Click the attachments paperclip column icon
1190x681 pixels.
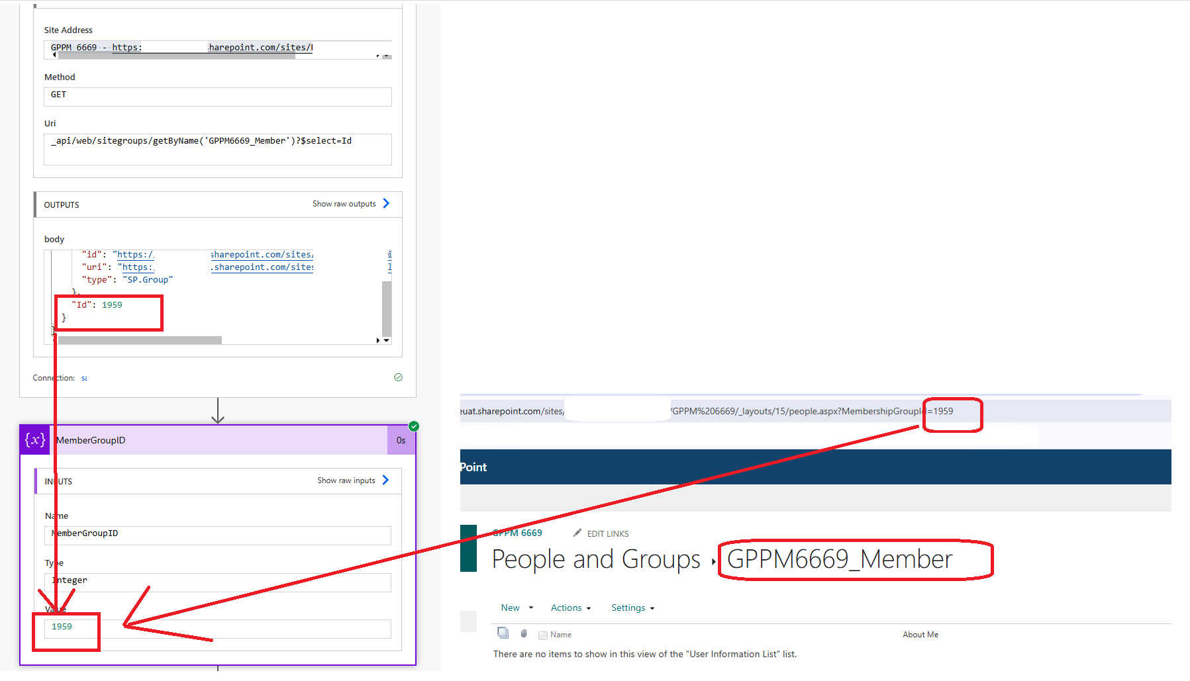coord(523,633)
